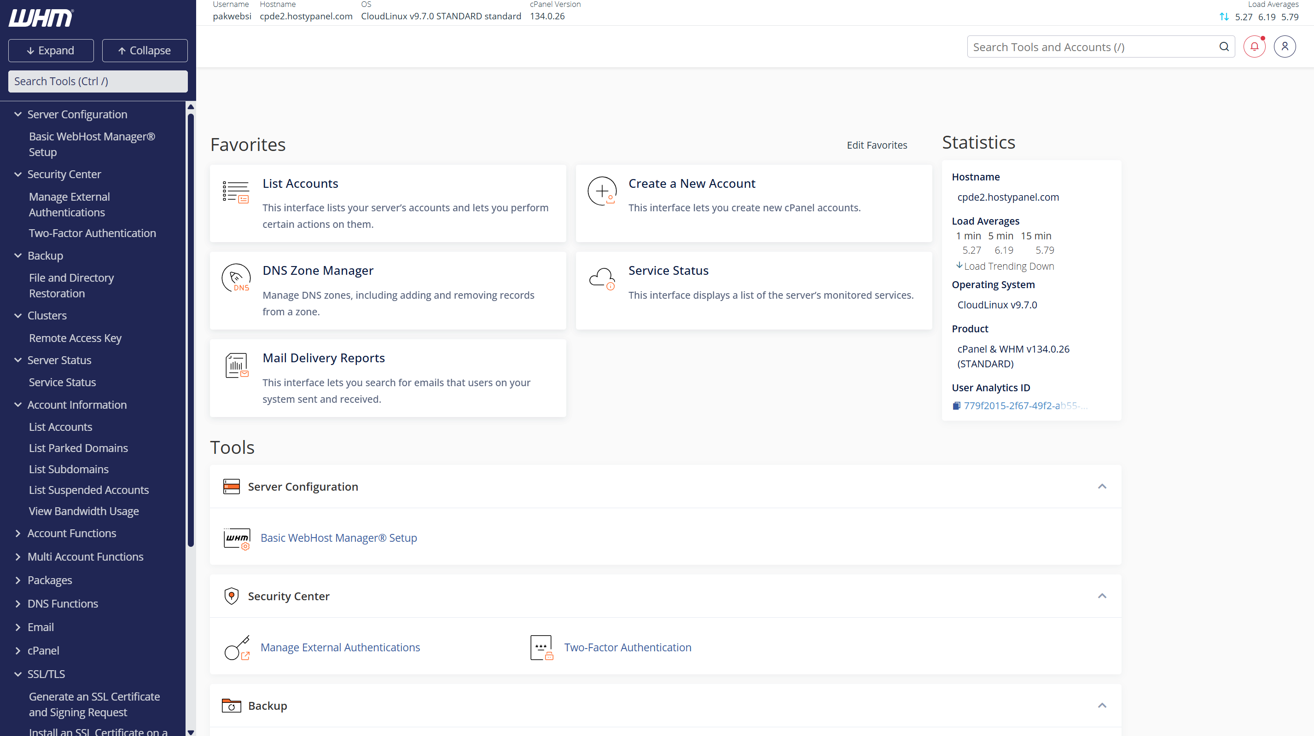Click the Server Configuration section icon
The height and width of the screenshot is (736, 1314).
[232, 487]
